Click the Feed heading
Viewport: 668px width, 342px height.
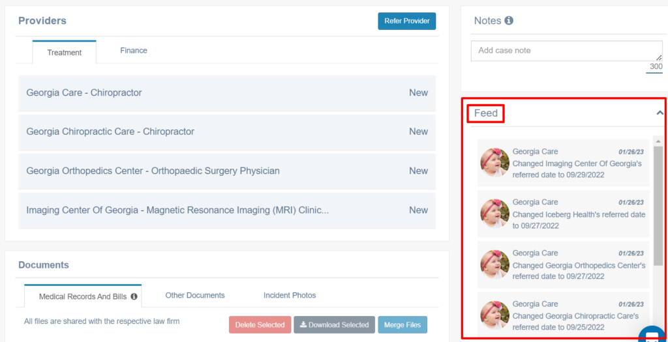coord(485,113)
